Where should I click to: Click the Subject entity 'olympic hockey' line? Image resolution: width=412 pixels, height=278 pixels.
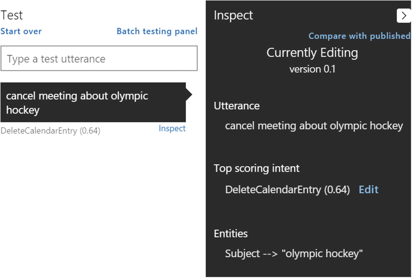(x=293, y=254)
